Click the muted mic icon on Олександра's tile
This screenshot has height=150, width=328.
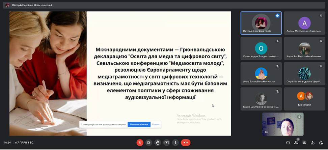[277, 41]
